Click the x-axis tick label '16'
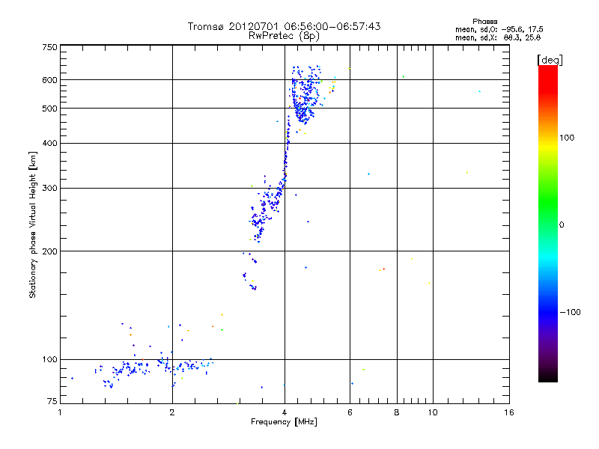The width and height of the screenshot is (599, 449). [509, 412]
